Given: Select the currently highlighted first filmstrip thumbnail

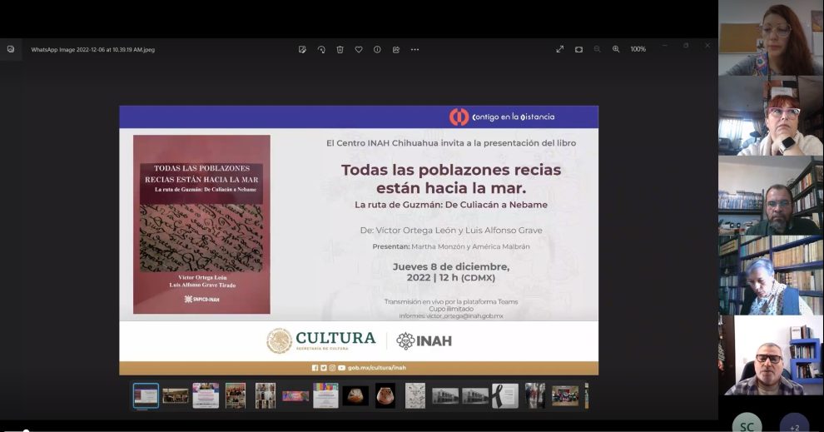Looking at the screenshot, I should pos(146,395).
